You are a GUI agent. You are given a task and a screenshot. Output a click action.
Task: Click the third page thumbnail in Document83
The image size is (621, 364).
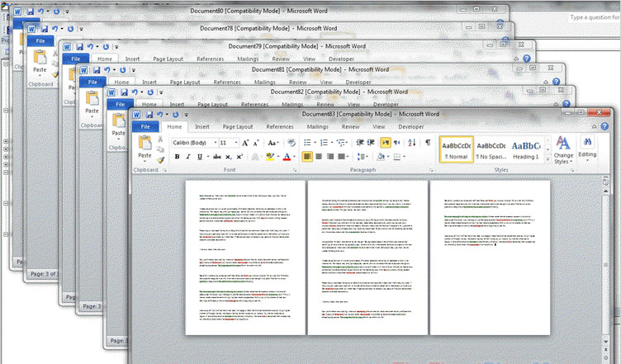click(490, 258)
